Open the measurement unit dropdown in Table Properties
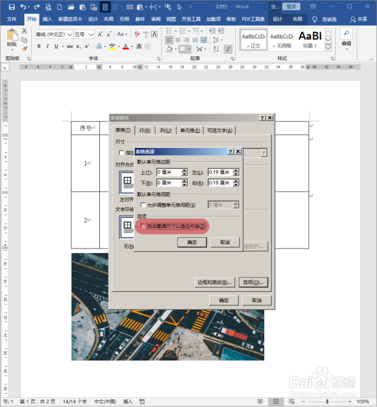Screen dimensions: 377x407 click(x=264, y=153)
